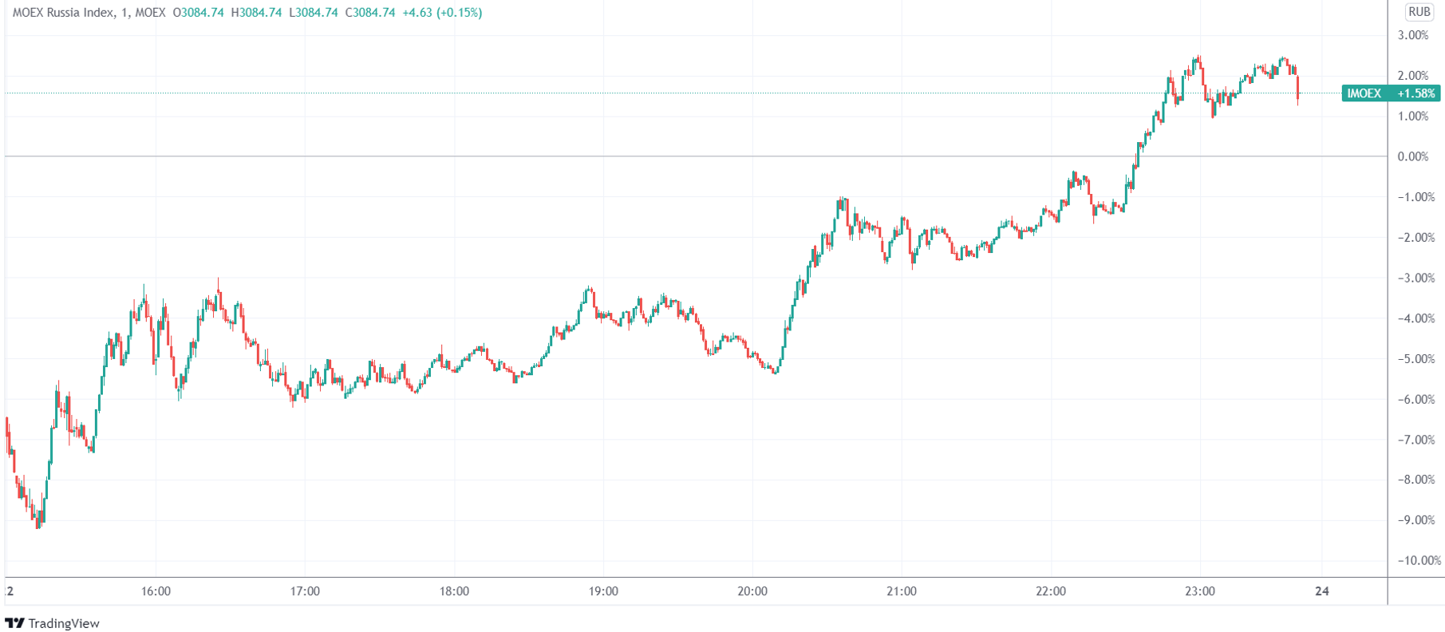The height and width of the screenshot is (632, 1445).
Task: Click the 20:00 time axis label
Action: coord(752,591)
